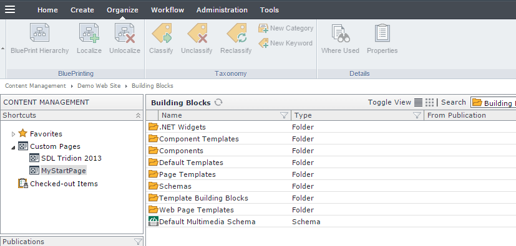Image resolution: width=516 pixels, height=246 pixels.
Task: Collapse the Shortcuts panel
Action: click(x=139, y=115)
